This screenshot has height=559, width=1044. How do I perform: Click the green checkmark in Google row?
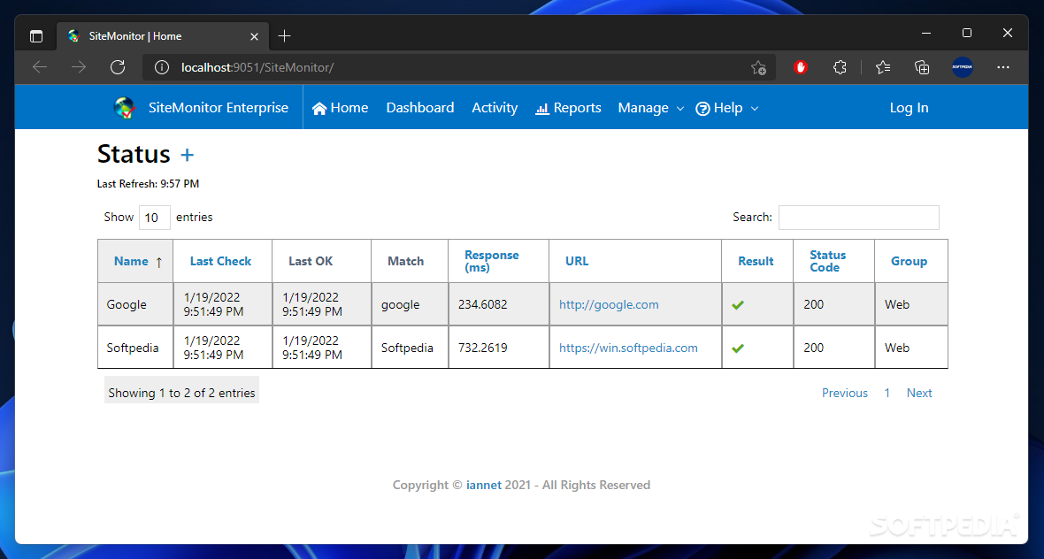pos(737,305)
